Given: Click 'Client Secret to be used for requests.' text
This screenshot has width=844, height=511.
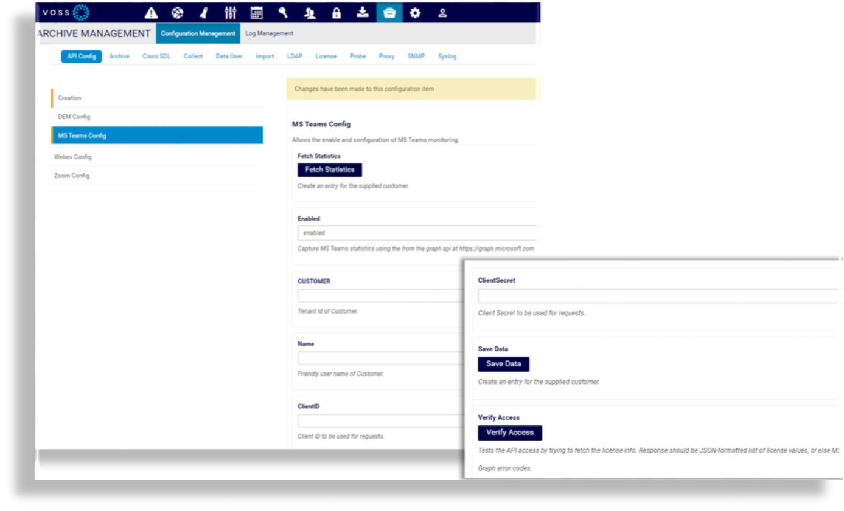Looking at the screenshot, I should pyautogui.click(x=532, y=314).
